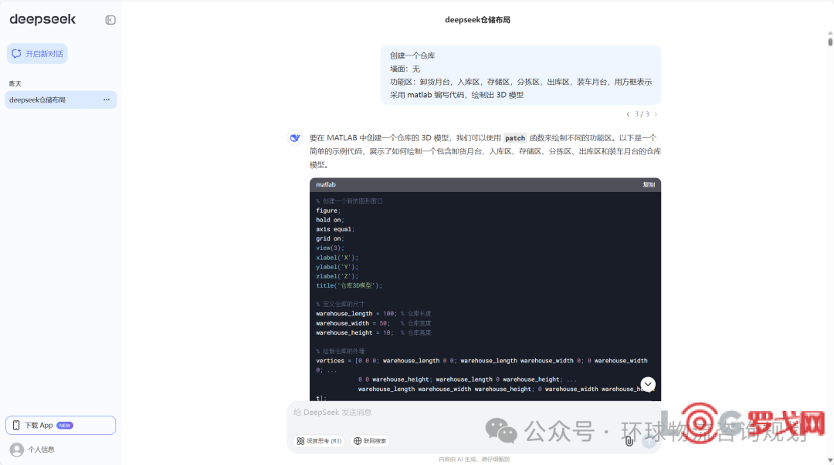The image size is (834, 465).
Task: Click the 下载 App download button
Action: coord(60,425)
